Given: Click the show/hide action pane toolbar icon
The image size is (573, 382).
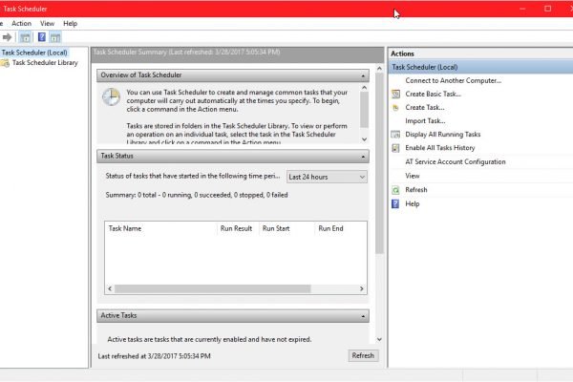Looking at the screenshot, I should click(55, 37).
